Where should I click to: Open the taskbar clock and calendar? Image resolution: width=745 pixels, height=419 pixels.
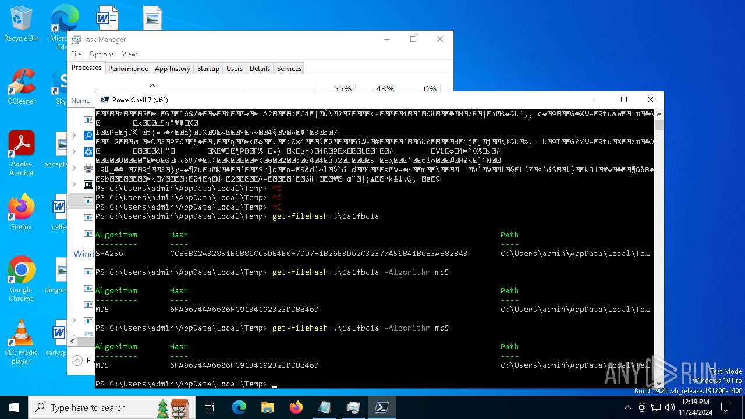click(695, 407)
